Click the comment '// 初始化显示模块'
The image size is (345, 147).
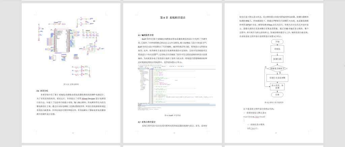(x=256, y=124)
